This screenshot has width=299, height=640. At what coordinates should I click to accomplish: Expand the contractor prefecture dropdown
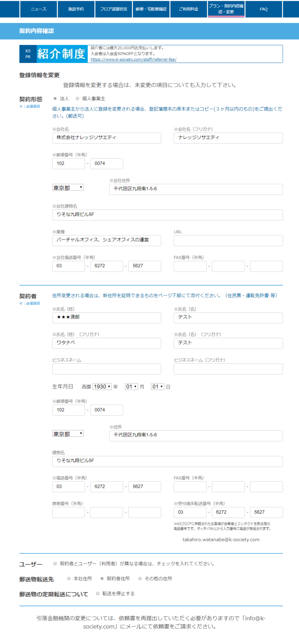point(68,434)
